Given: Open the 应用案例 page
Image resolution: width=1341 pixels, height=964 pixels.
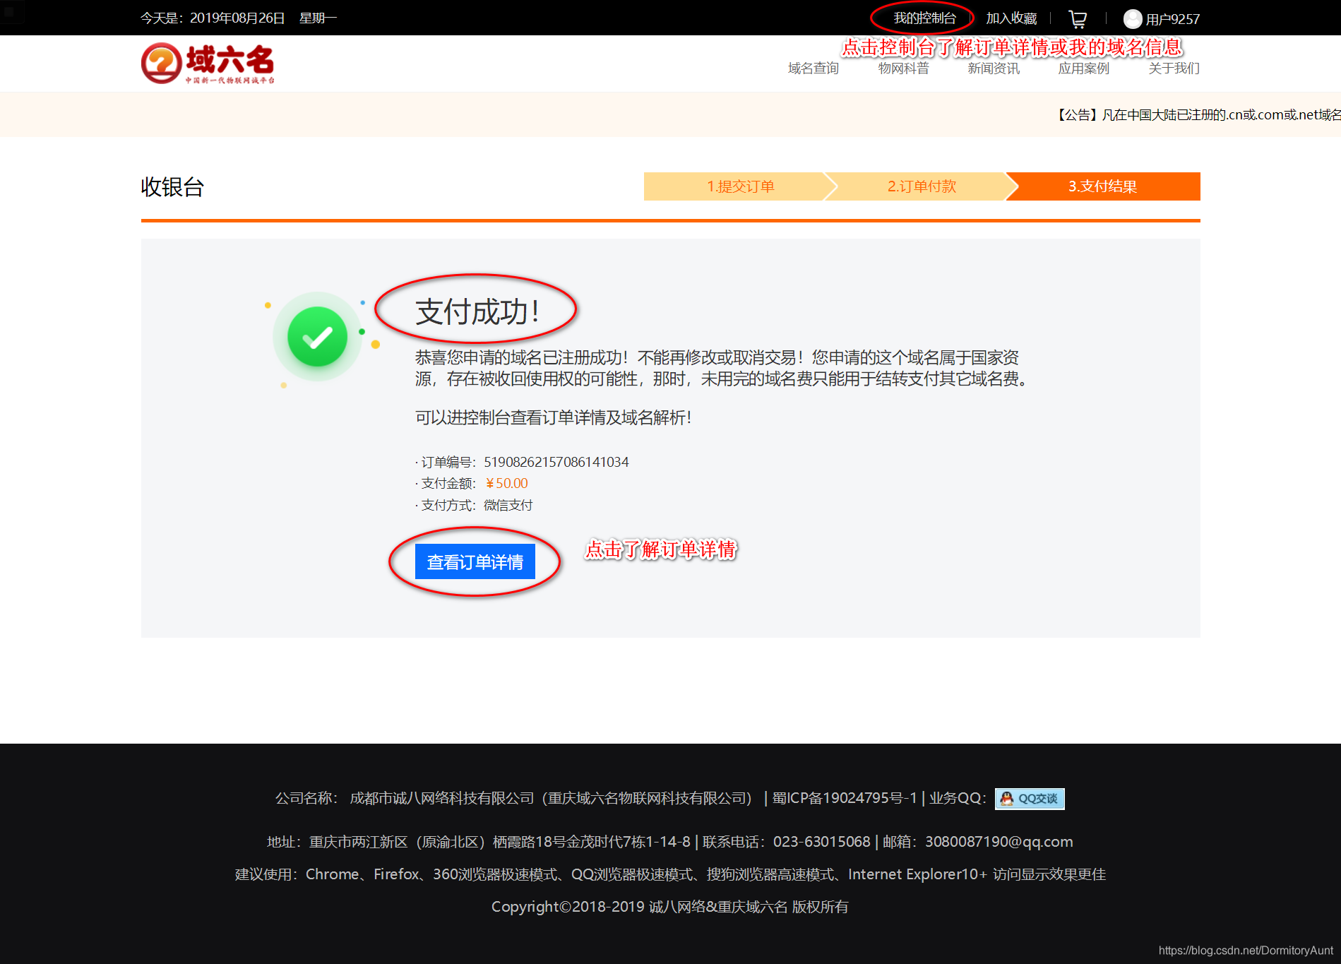Looking at the screenshot, I should coord(1084,68).
